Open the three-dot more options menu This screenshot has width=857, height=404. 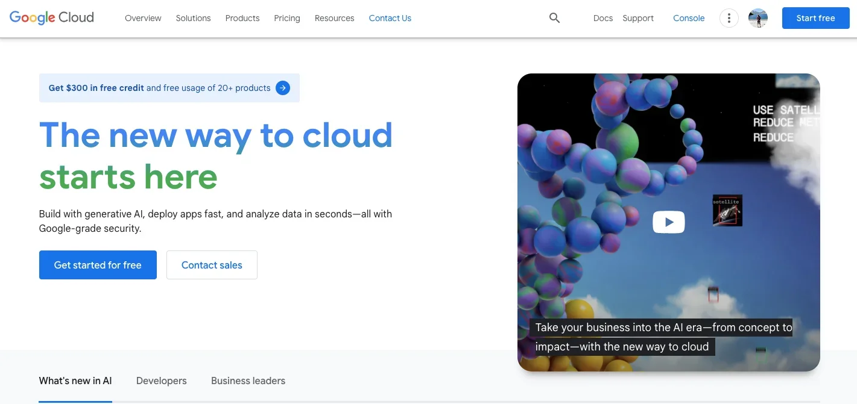(x=729, y=18)
